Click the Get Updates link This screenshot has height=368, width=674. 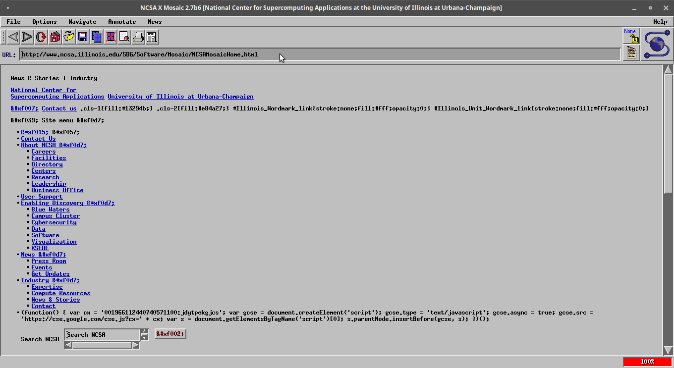[51, 274]
